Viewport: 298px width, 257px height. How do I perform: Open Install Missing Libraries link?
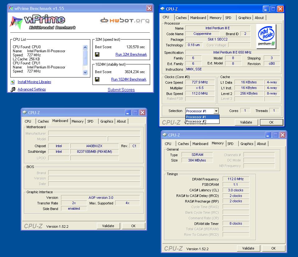[x=34, y=82]
